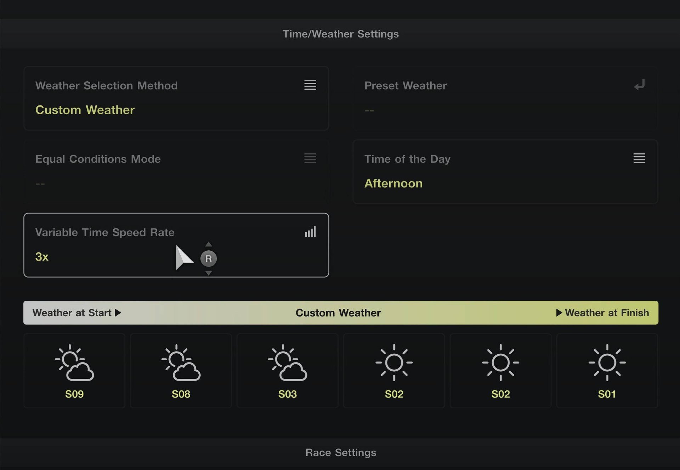The height and width of the screenshot is (470, 680).
Task: Pick the S01 sunny weather slot
Action: (x=607, y=370)
